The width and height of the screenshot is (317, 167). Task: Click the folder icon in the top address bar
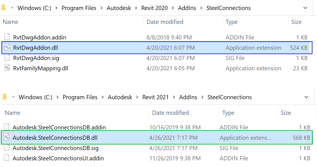4,8
